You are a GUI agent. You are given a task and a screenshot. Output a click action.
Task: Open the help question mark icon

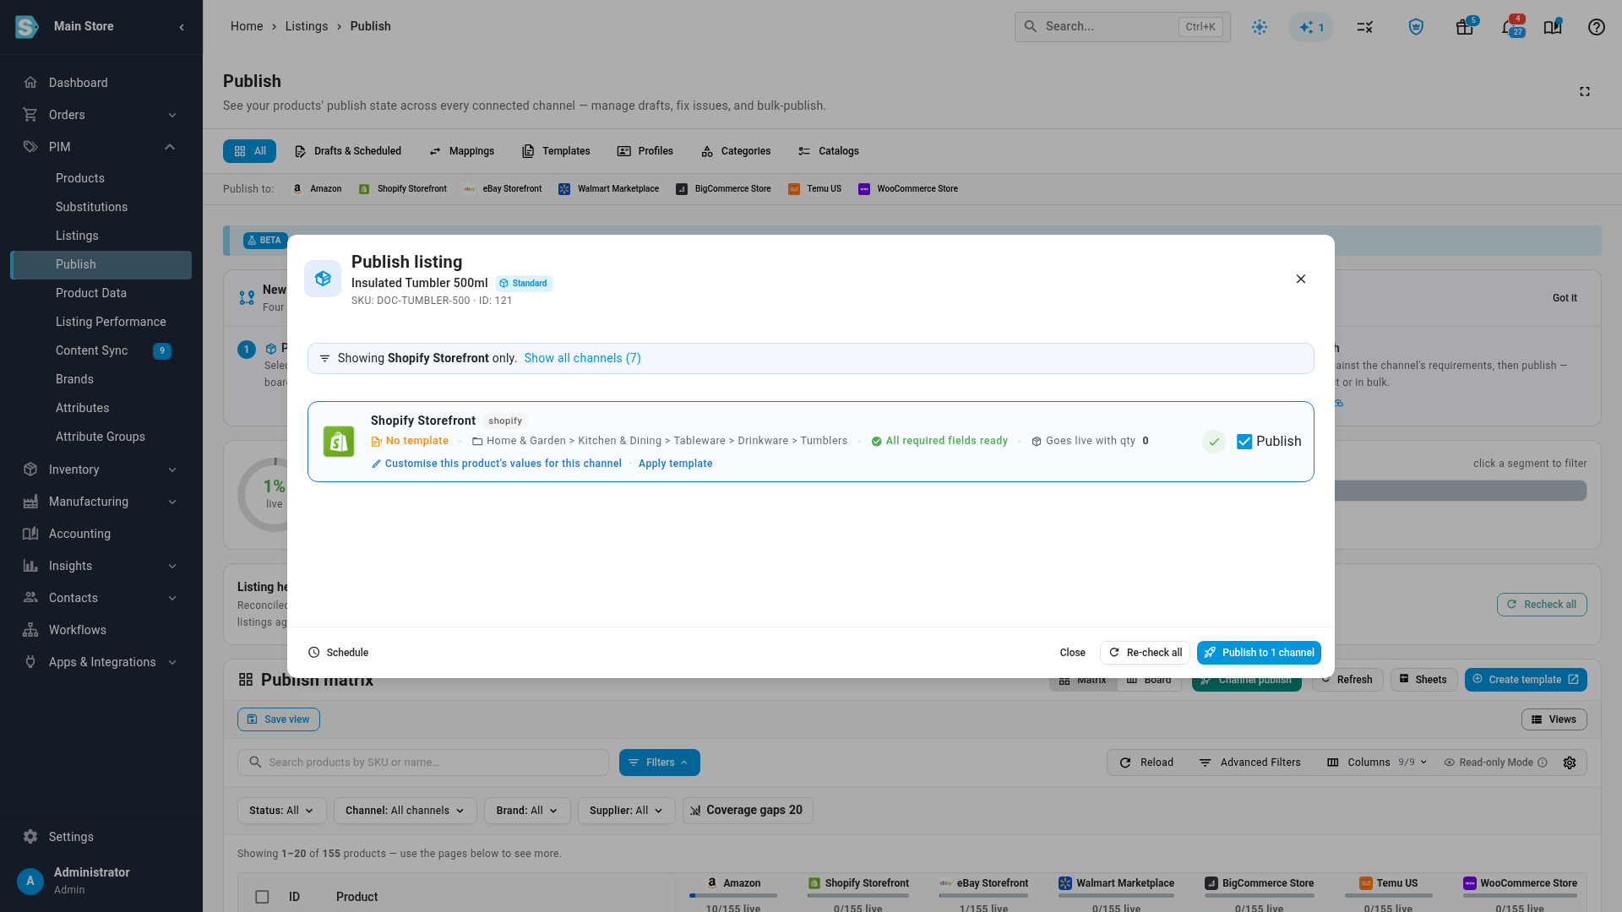[1596, 27]
